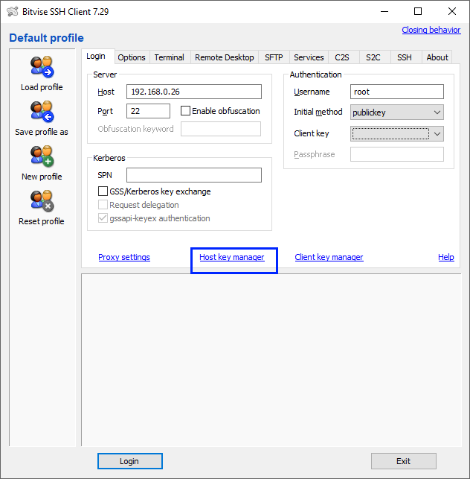Click the Reset profile icon
The image size is (470, 479).
click(x=42, y=200)
